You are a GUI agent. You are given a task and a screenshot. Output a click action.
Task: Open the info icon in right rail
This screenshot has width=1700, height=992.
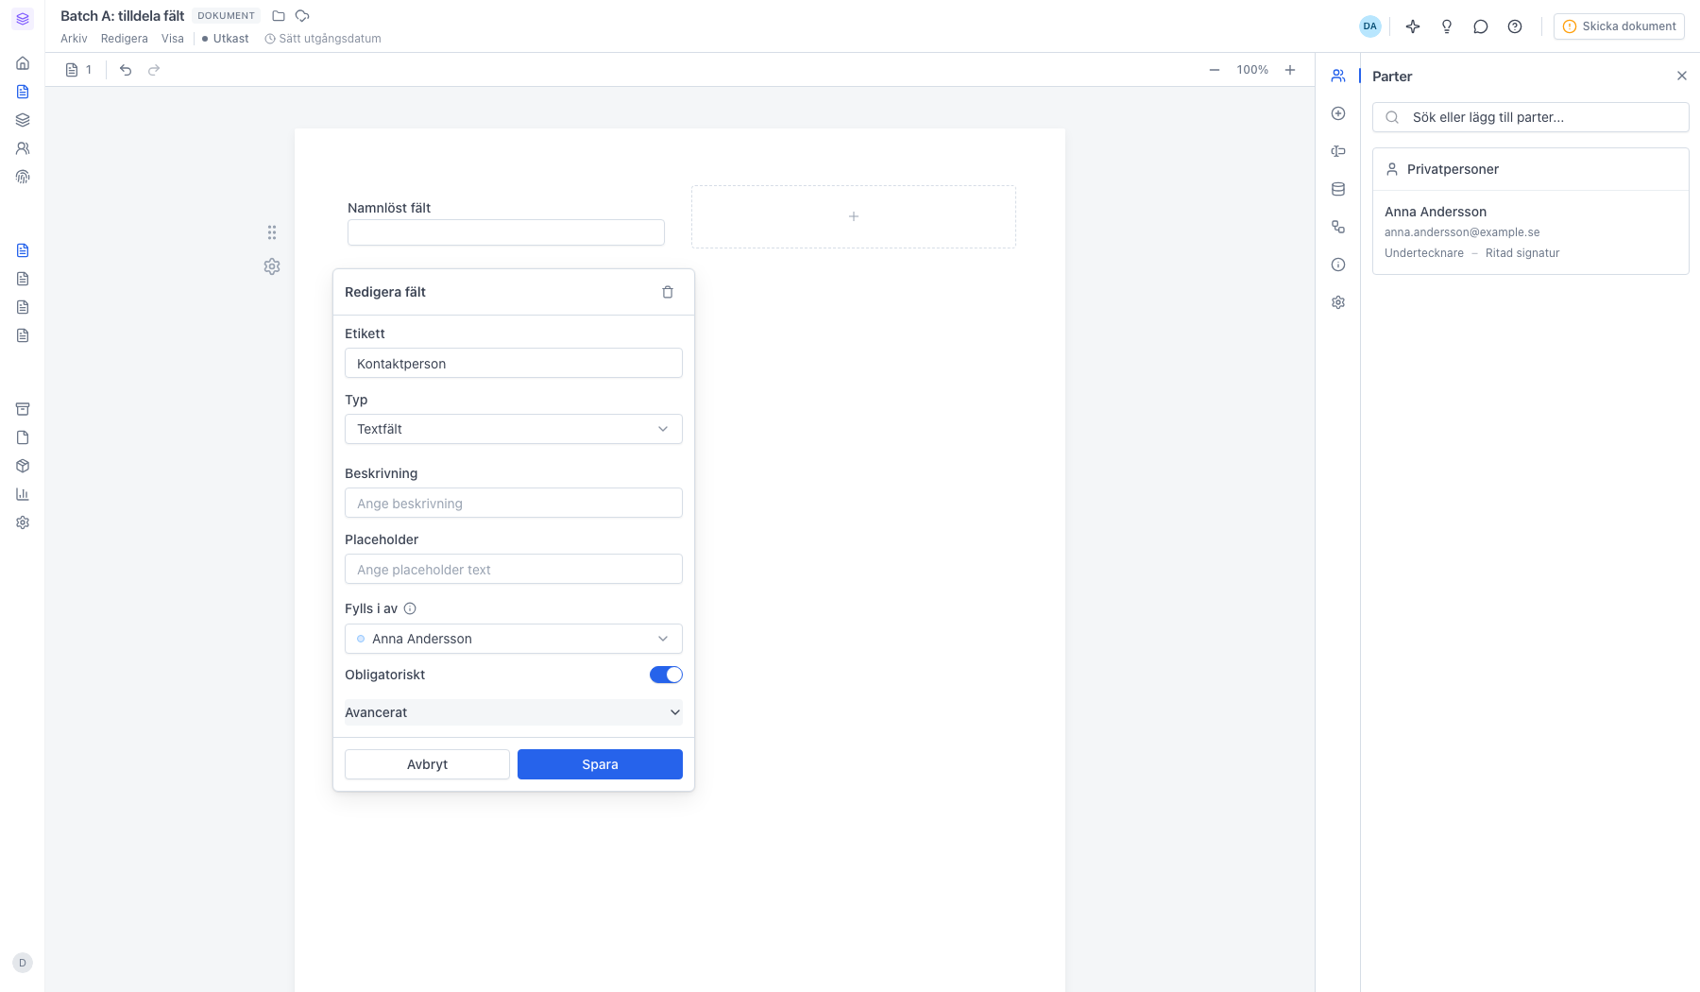click(x=1338, y=265)
